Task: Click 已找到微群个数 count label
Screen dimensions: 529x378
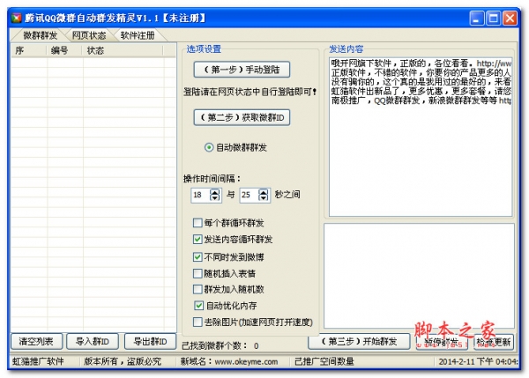Action: point(220,345)
